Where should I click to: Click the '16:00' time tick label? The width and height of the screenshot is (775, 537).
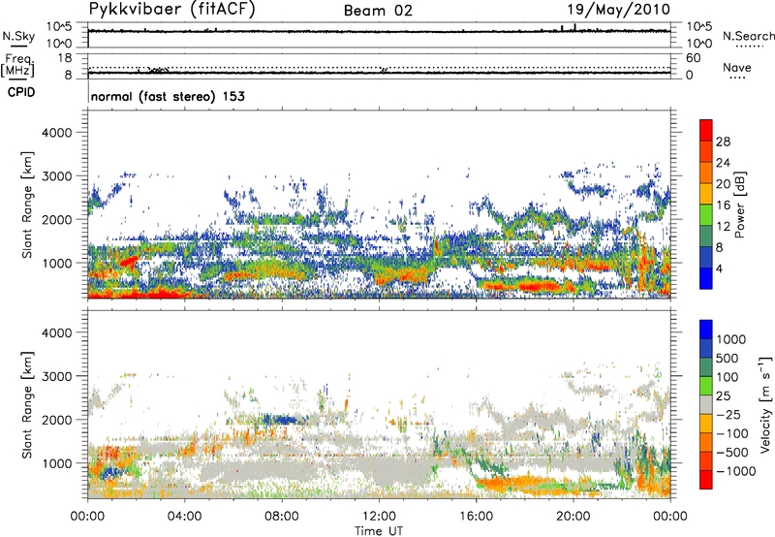pos(476,517)
